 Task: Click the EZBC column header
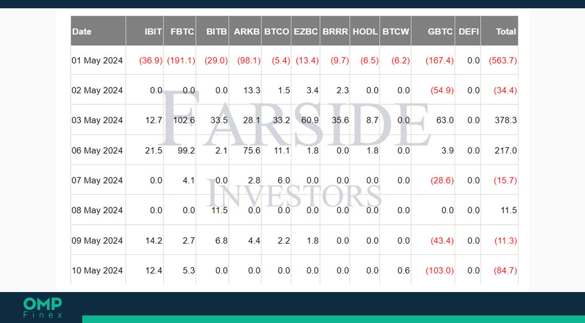[306, 31]
